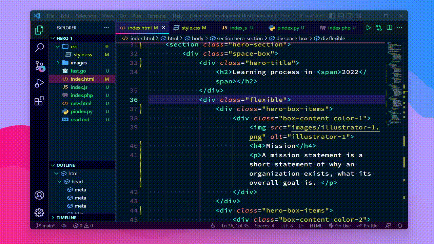This screenshot has width=434, height=244.
Task: Switch to the style.css tab
Action: tap(191, 28)
